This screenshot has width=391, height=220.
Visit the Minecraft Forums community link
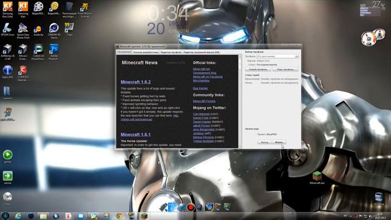(204, 101)
